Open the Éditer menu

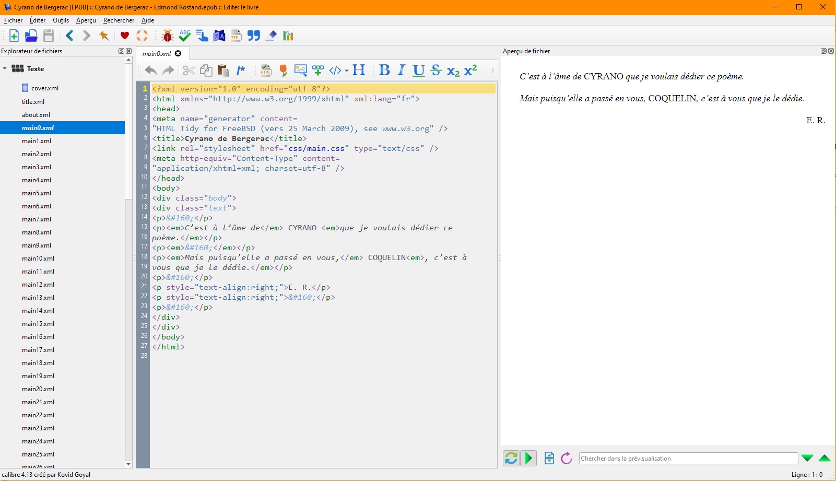(x=38, y=20)
